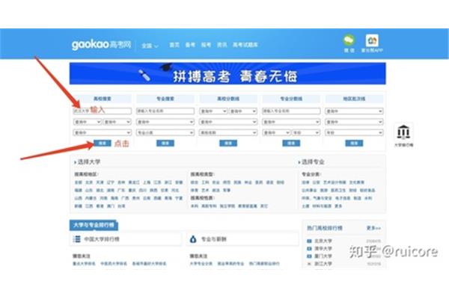
Task: Open the 大学排行榜 building icon on right sidebar
Action: click(403, 132)
